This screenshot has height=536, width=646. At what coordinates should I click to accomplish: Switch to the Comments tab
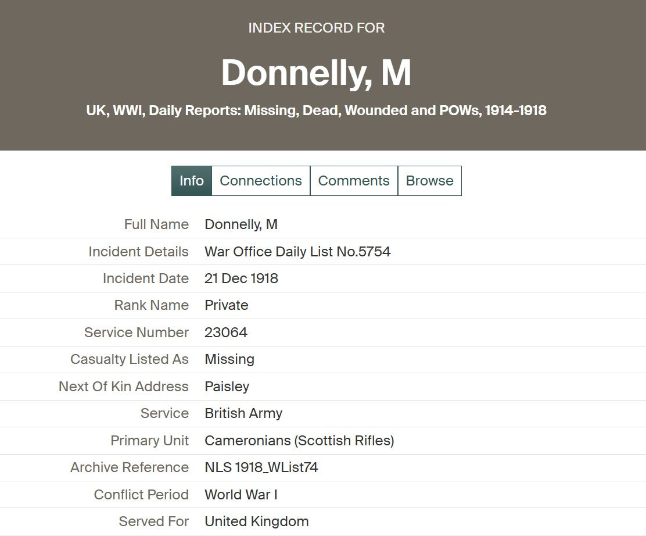pos(354,181)
